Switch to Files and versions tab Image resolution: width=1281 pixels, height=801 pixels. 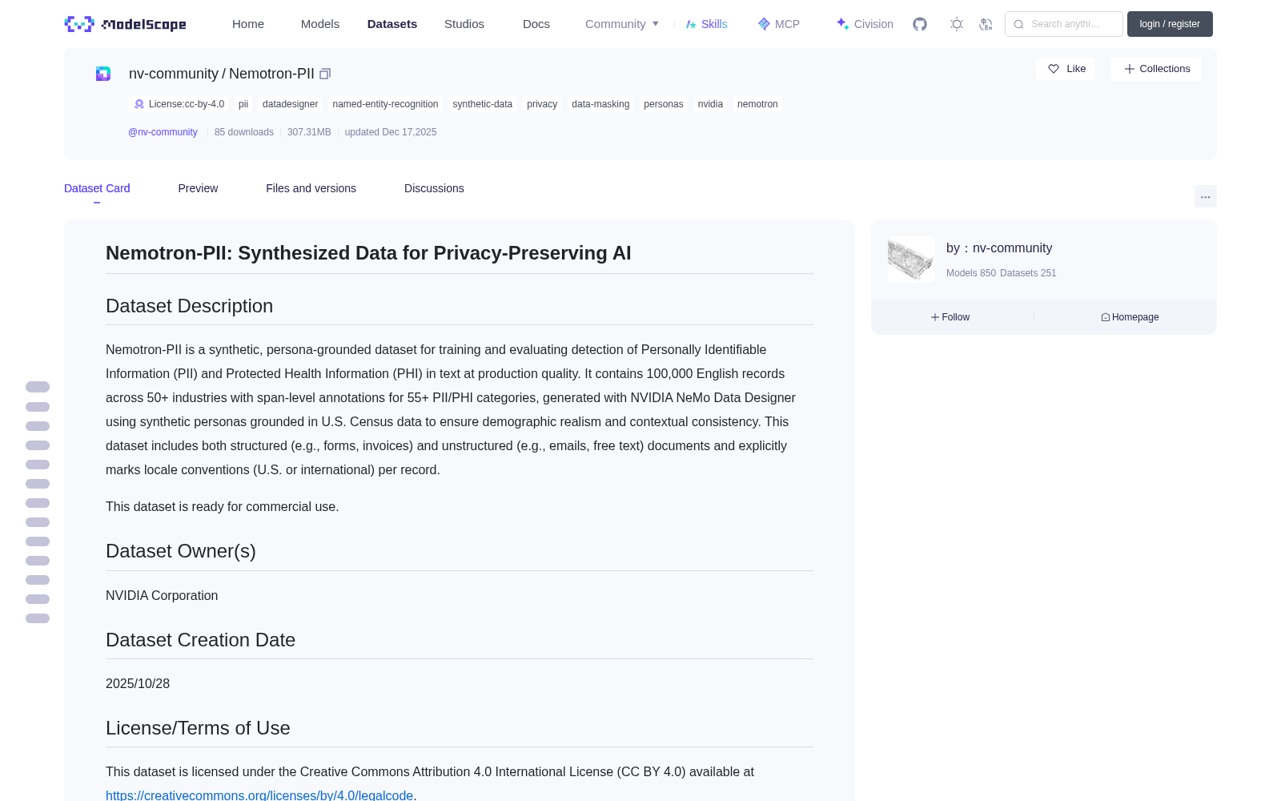click(311, 188)
